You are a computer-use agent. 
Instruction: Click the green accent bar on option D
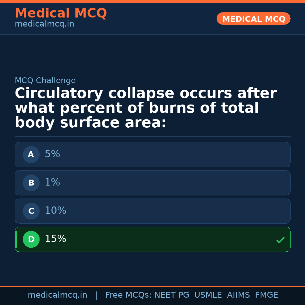(16, 239)
